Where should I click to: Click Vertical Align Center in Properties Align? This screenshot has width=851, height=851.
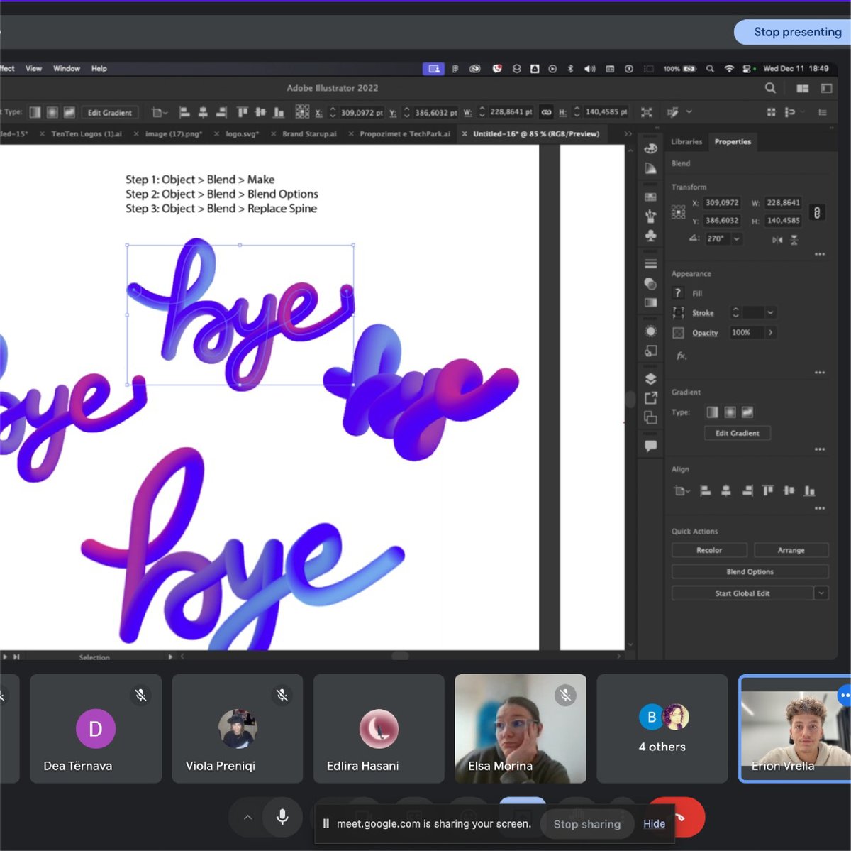789,490
